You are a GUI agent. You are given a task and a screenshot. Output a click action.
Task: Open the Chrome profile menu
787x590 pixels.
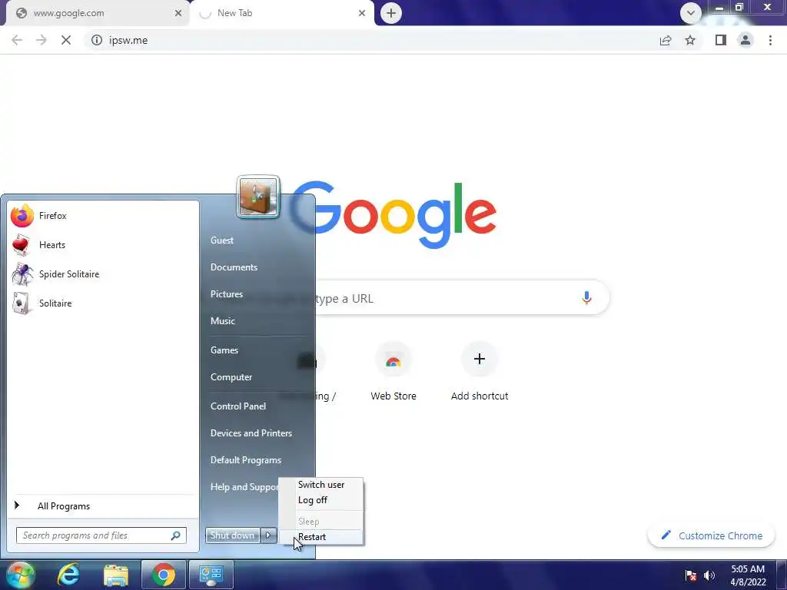point(745,40)
